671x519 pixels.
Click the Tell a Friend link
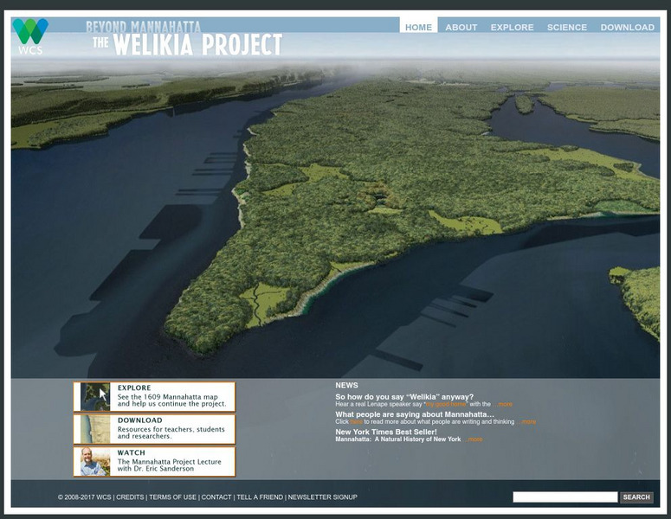[x=260, y=497]
